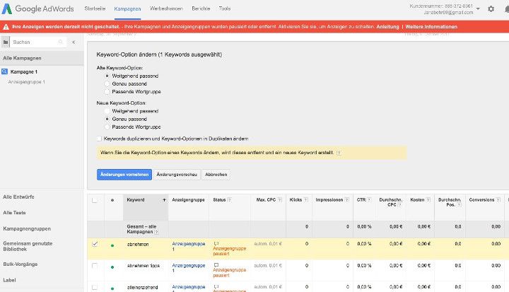This screenshot has width=509, height=292.
Task: Uncheck the abnehmen keyword row
Action: [95, 244]
